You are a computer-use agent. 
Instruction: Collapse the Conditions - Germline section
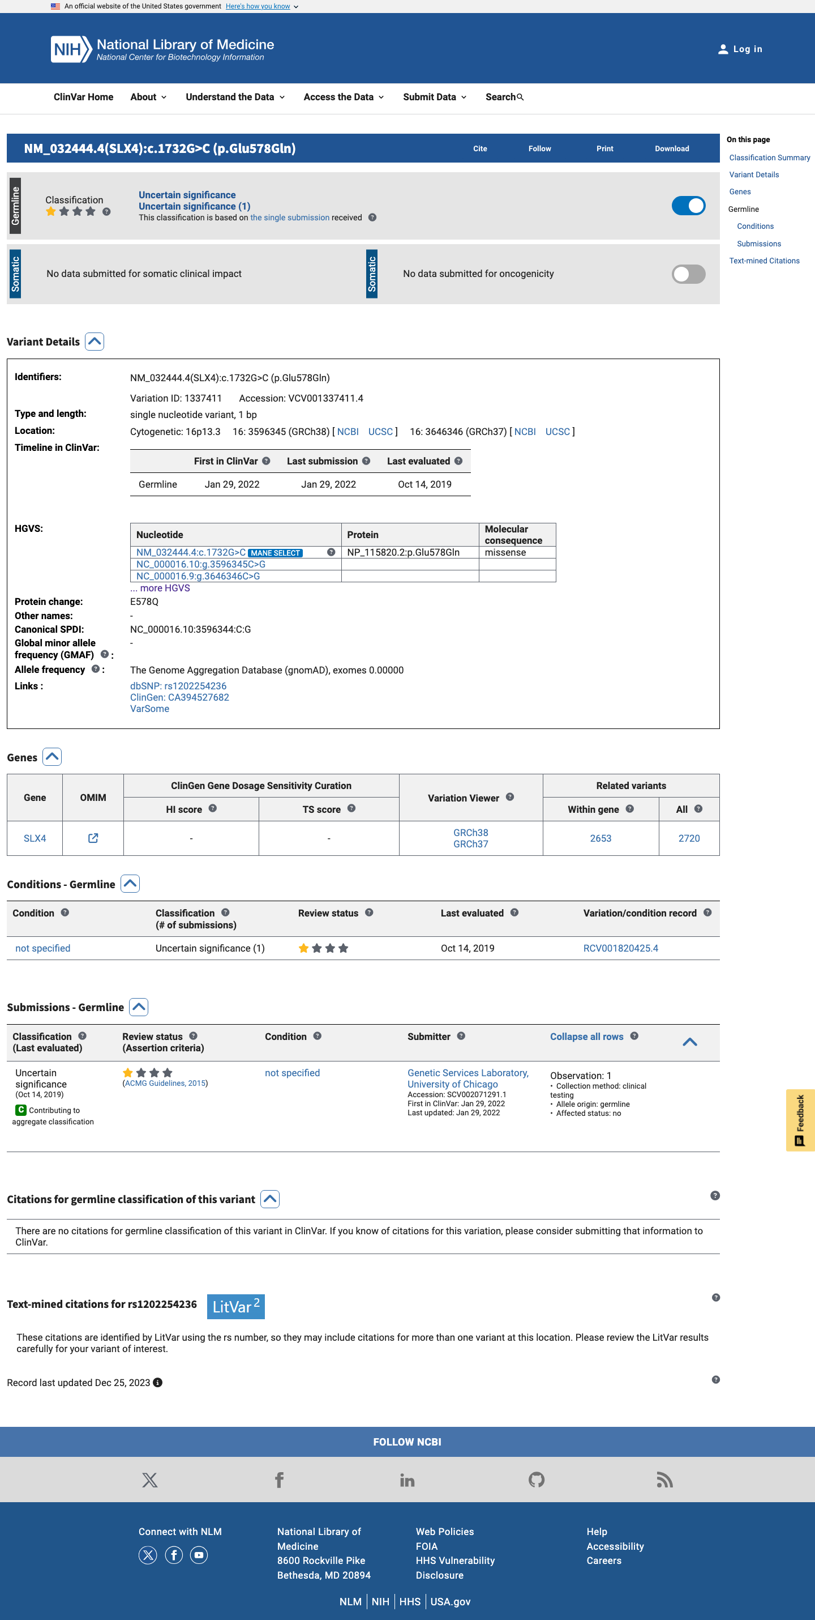click(130, 884)
